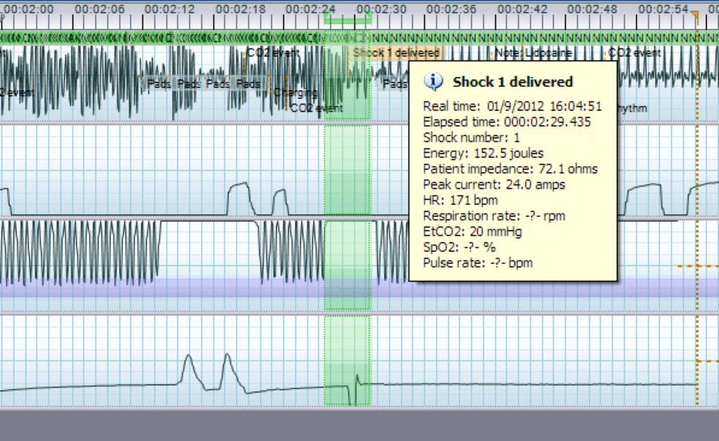Click the 'HR: 171 bpm' line
Viewport: 719px width, 441px height.
click(x=460, y=200)
